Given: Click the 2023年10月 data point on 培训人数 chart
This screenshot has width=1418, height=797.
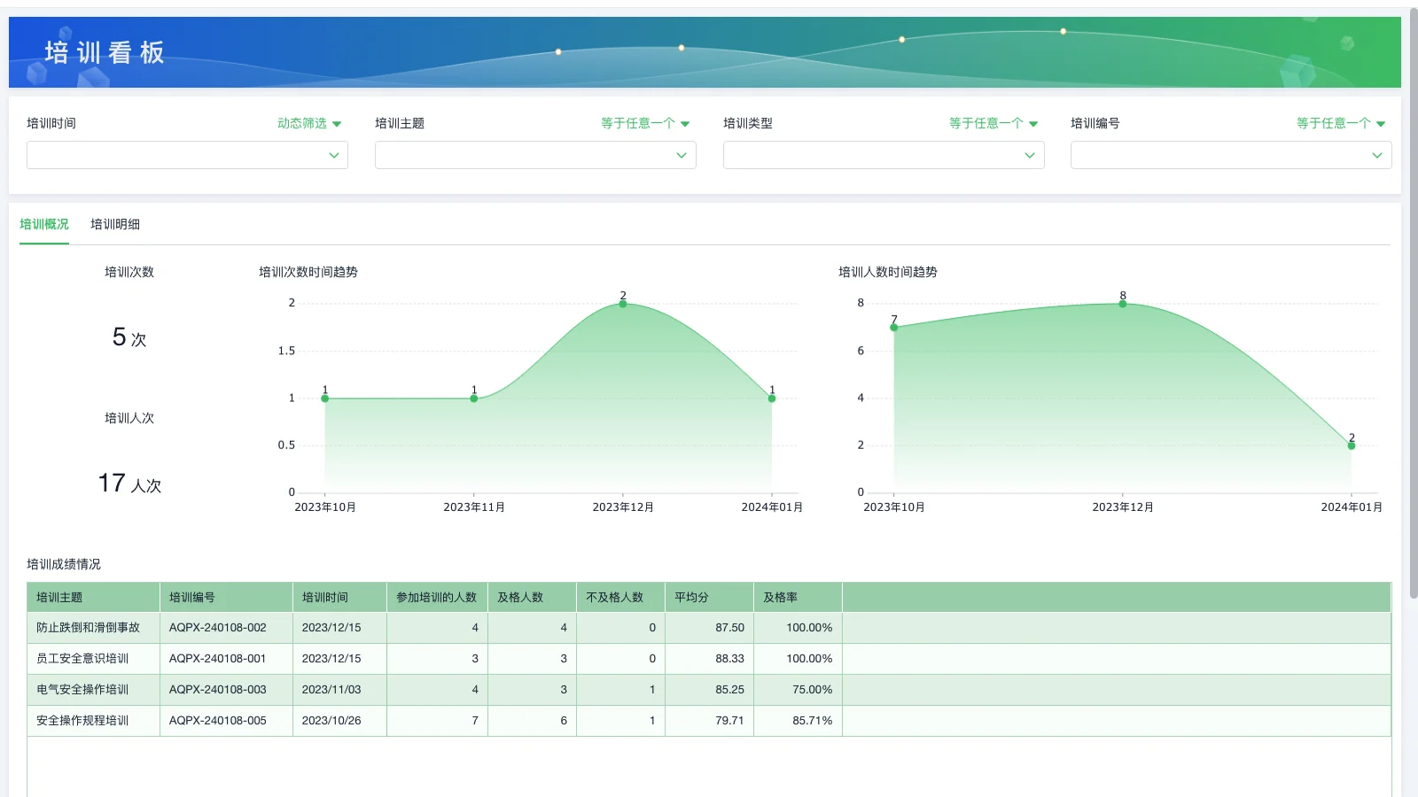Looking at the screenshot, I should point(894,328).
